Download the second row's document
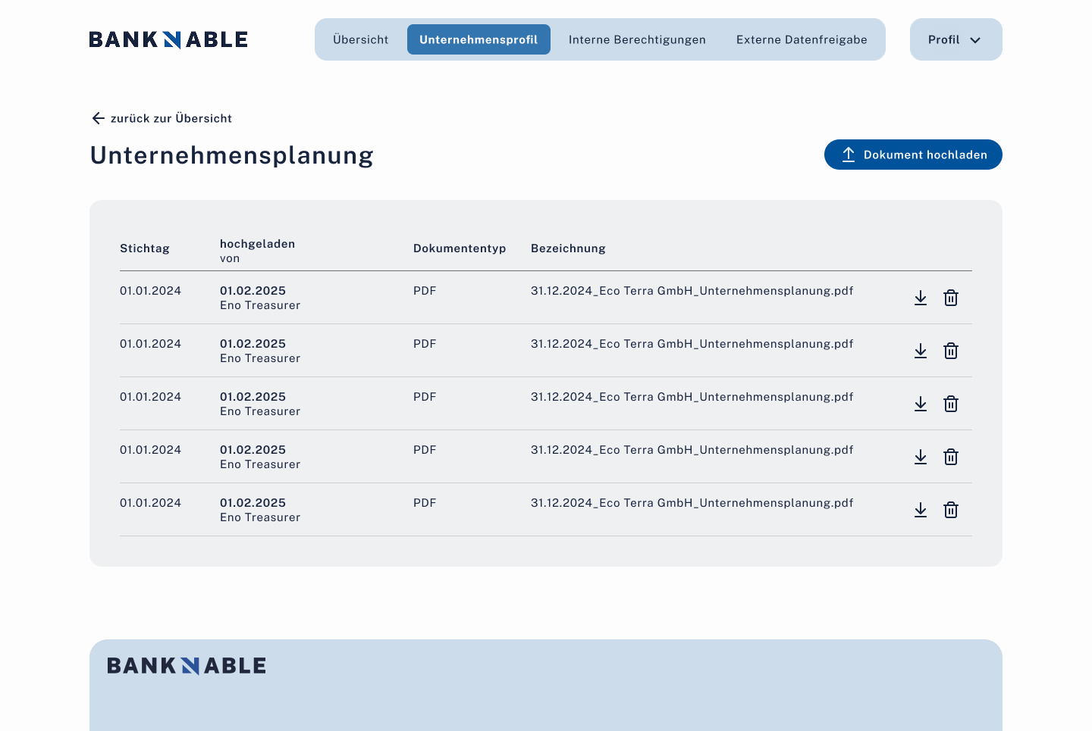Screen dimensions: 1092x731 921,351
